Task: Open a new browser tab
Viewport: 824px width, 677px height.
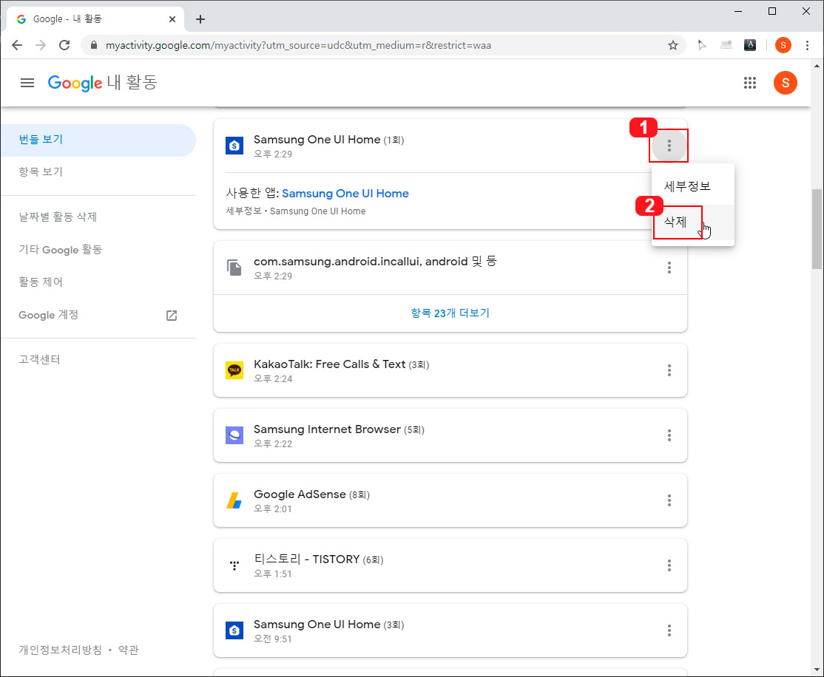Action: pos(200,19)
